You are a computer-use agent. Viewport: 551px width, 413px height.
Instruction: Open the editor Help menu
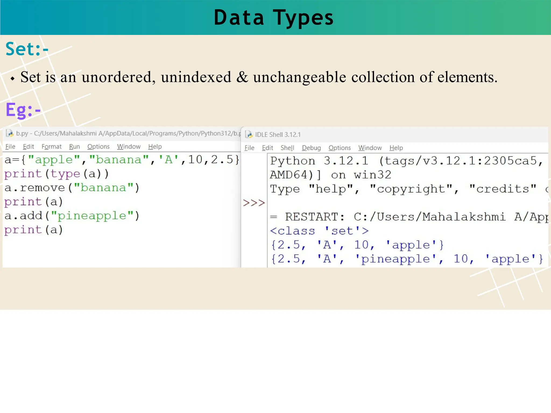(x=155, y=147)
